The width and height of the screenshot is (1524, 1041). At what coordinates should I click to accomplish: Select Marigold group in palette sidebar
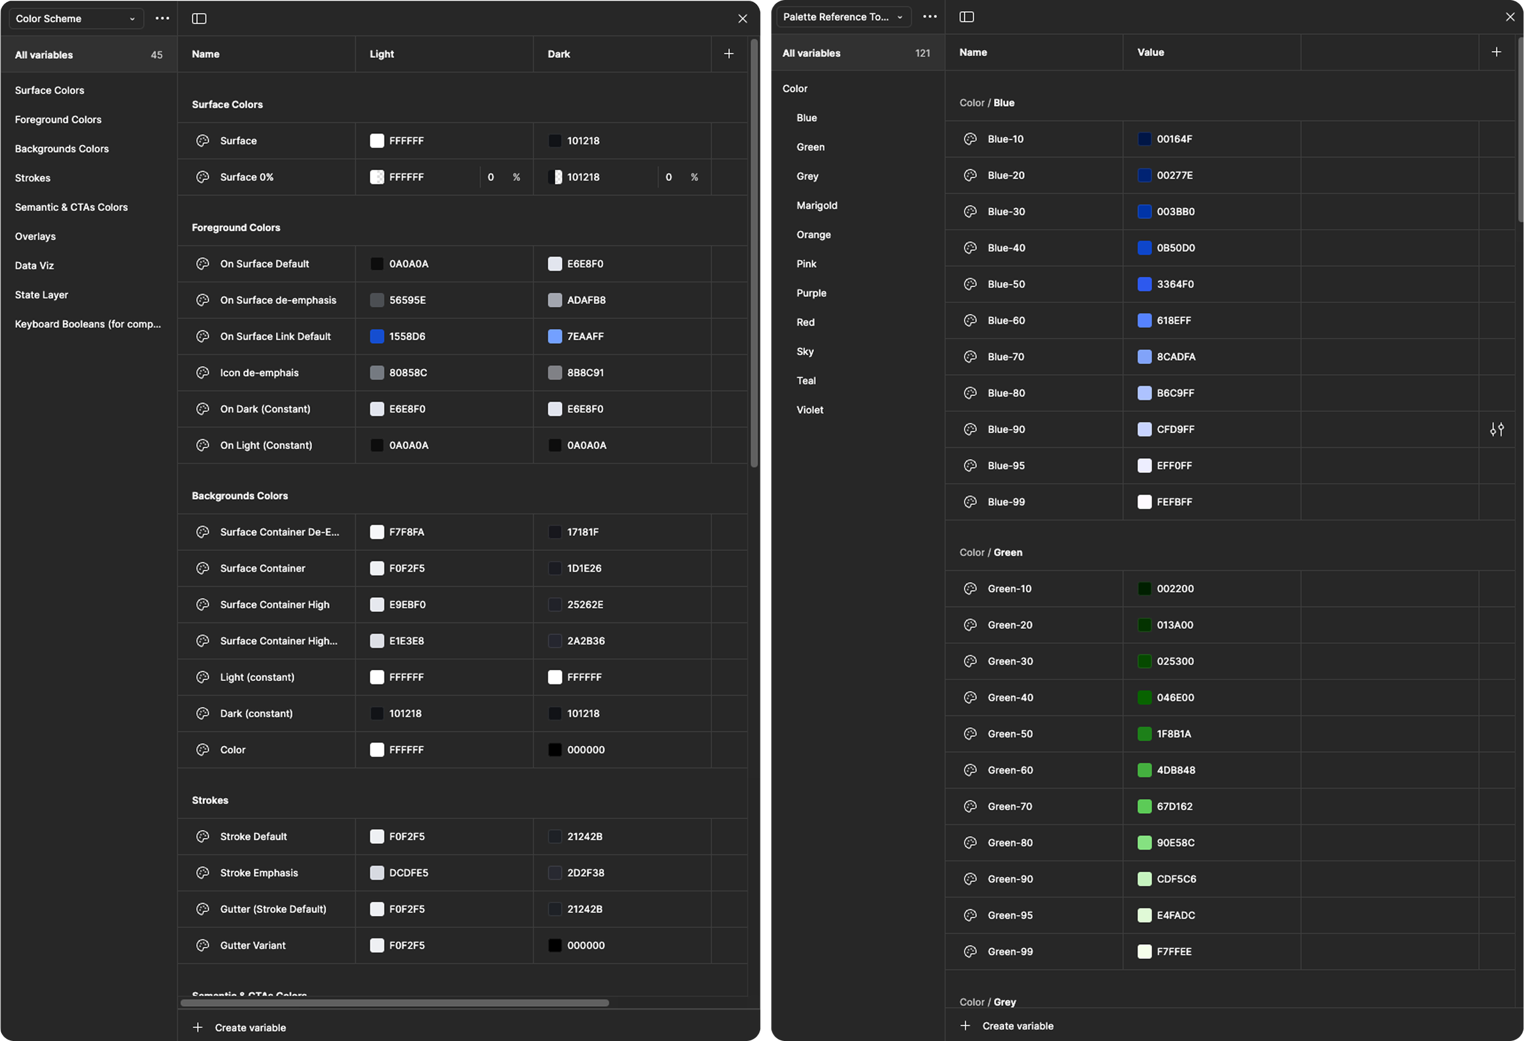point(816,205)
